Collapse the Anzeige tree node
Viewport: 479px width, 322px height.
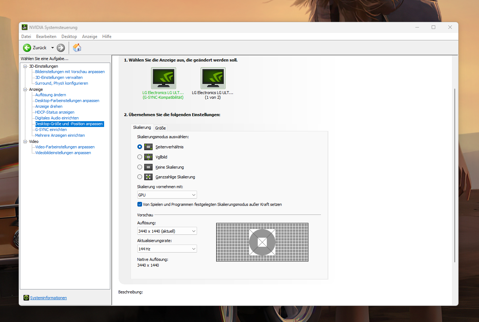pyautogui.click(x=25, y=89)
